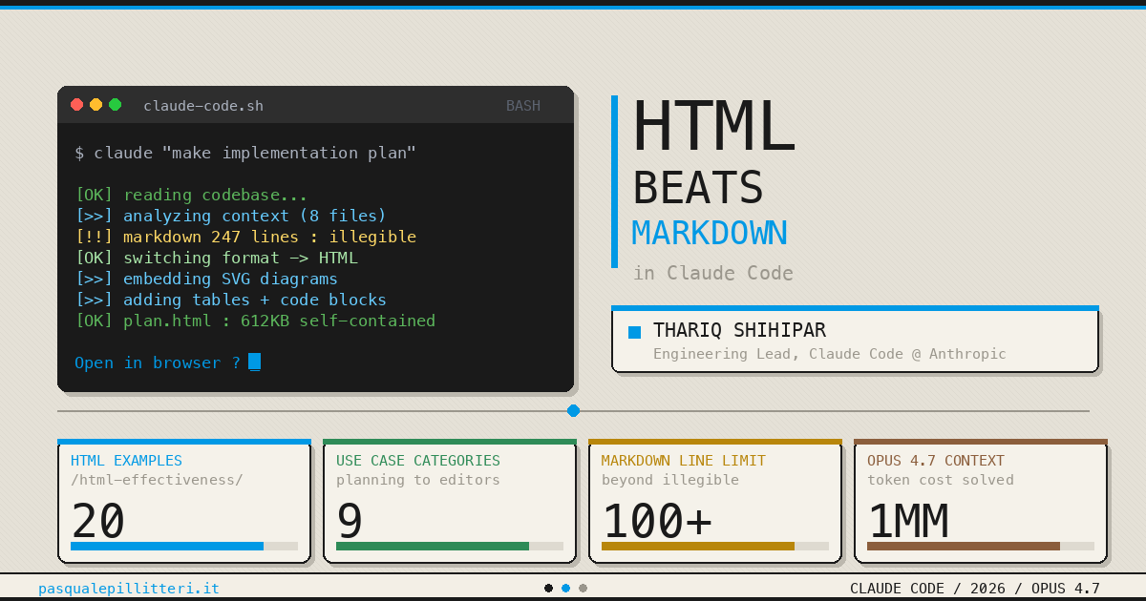
Task: Click the 'planning to editors' subtitle
Action: click(x=418, y=480)
